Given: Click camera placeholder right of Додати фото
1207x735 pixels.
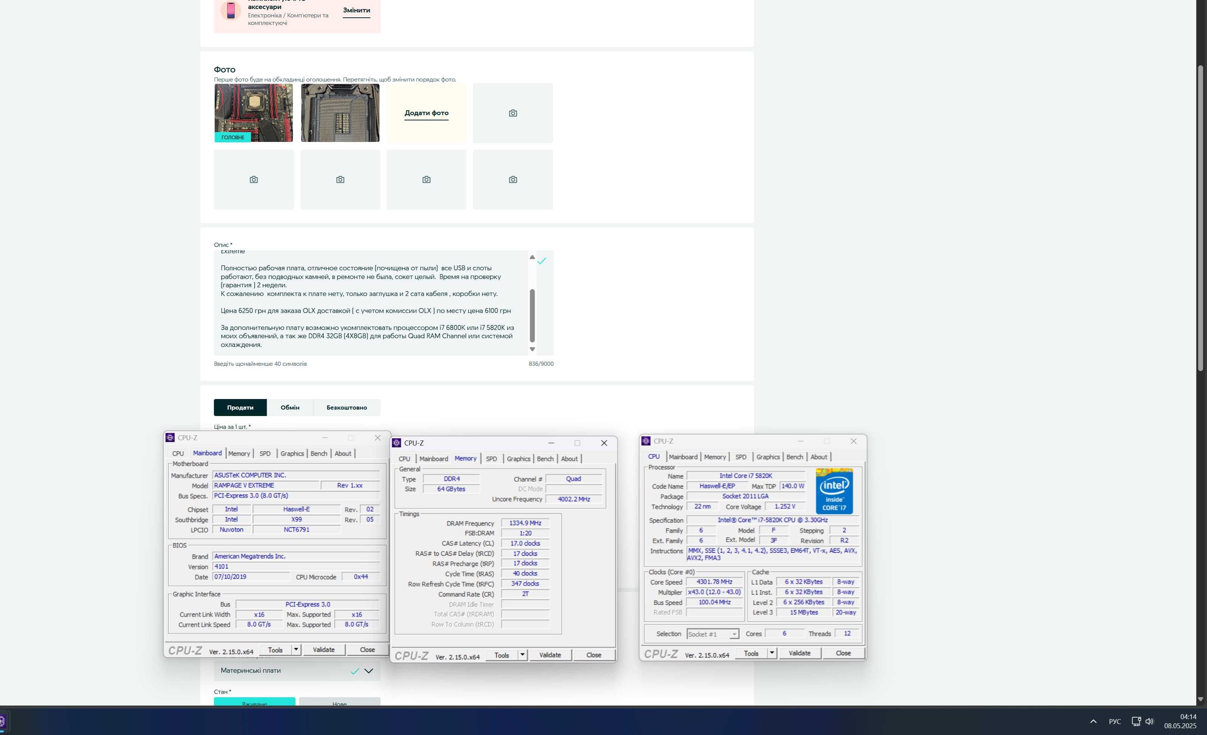Looking at the screenshot, I should (512, 113).
